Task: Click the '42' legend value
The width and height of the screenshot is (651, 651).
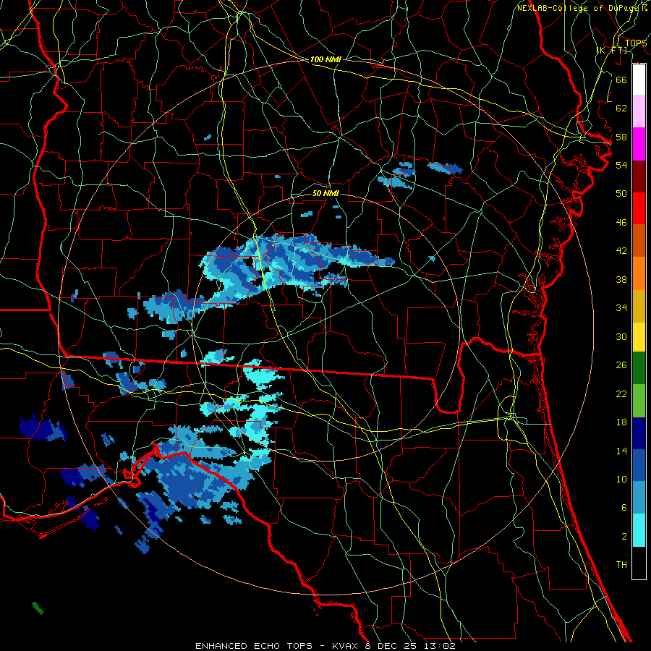Action: pos(621,251)
